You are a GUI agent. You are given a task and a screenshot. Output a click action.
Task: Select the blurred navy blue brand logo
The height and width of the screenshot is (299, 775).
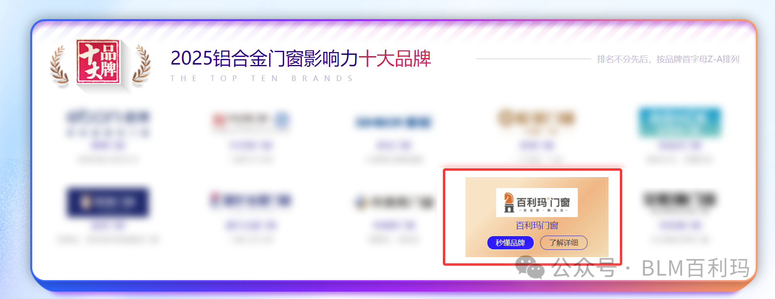point(107,201)
